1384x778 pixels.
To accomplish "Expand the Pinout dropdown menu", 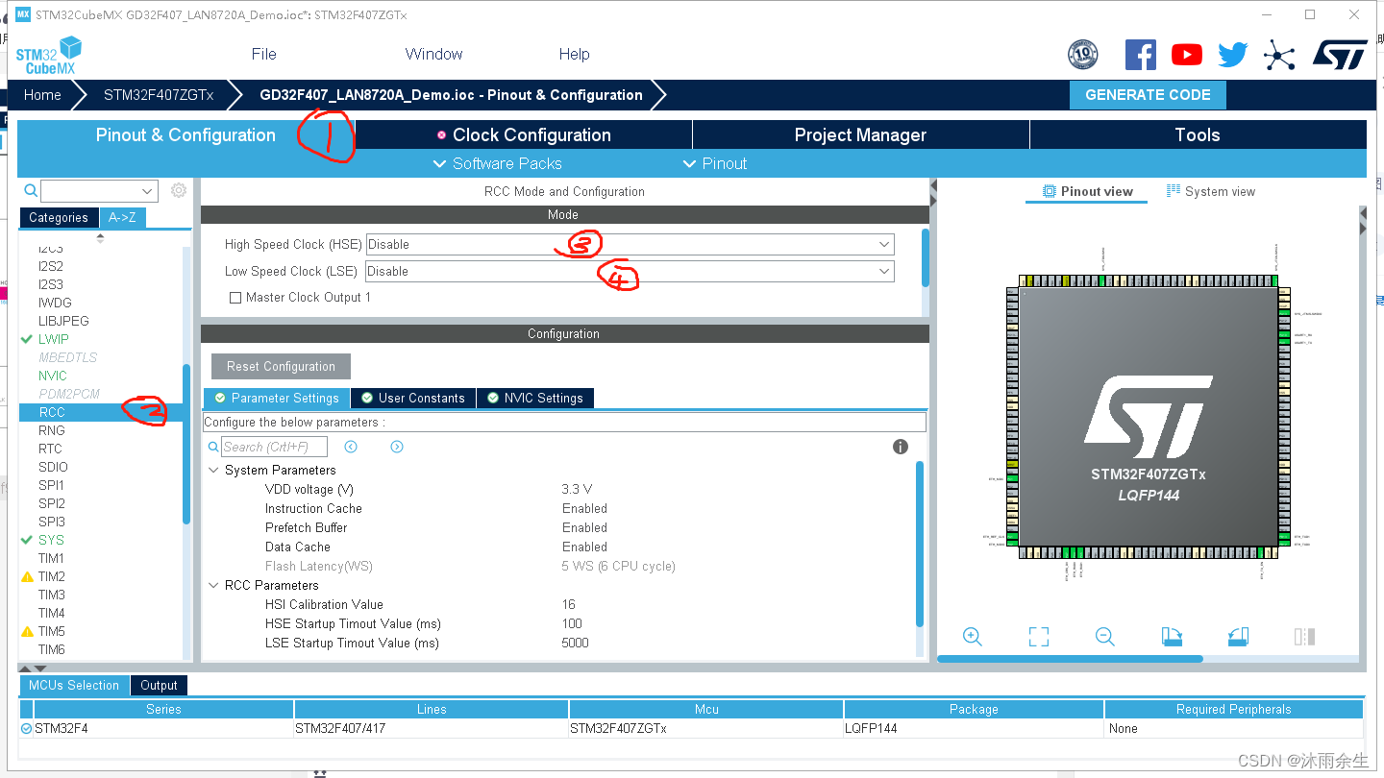I will [715, 163].
